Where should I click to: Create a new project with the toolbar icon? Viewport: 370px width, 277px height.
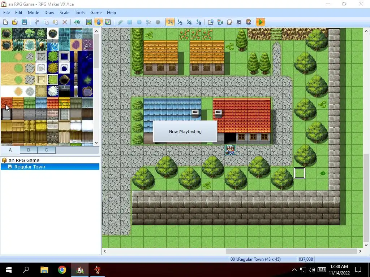(x=5, y=22)
